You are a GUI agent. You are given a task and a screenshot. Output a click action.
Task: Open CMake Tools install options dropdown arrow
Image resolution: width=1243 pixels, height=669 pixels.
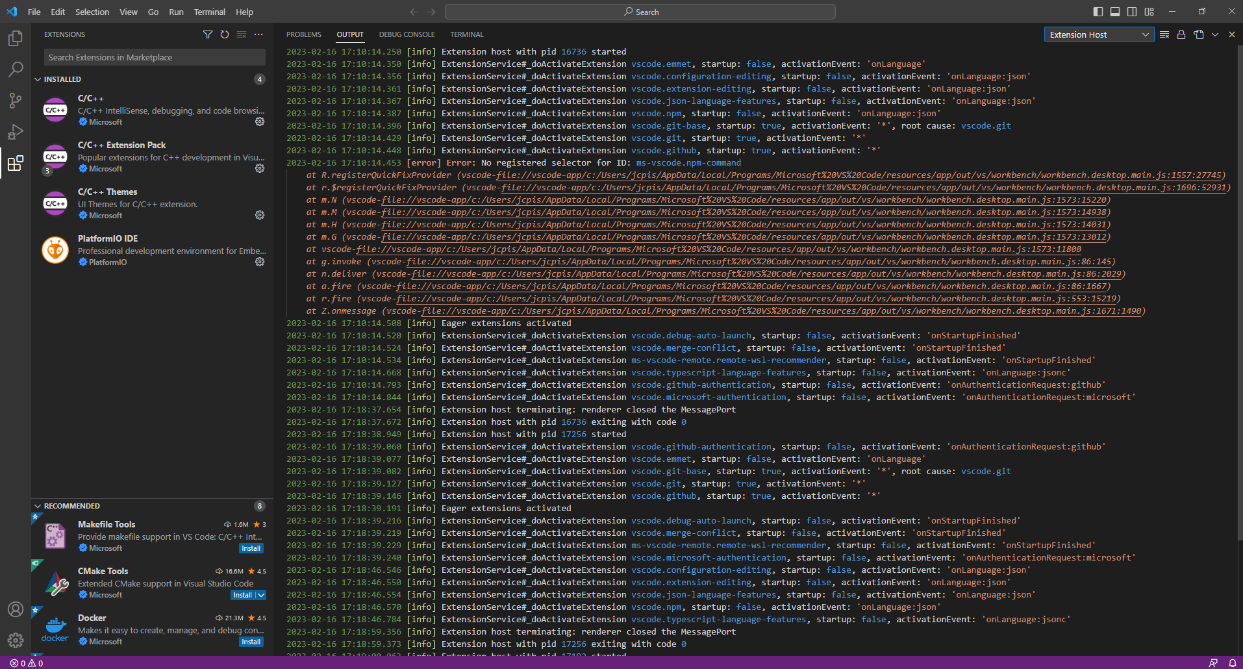(x=261, y=595)
